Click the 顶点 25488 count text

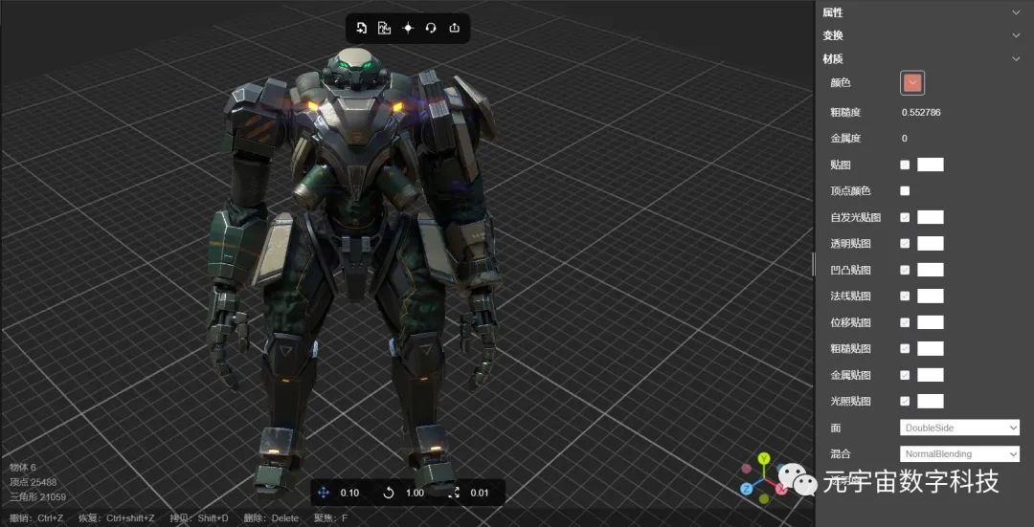33,482
